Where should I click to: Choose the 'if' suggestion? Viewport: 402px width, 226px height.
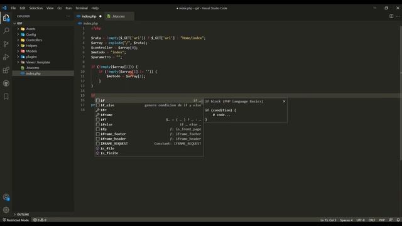[149, 100]
